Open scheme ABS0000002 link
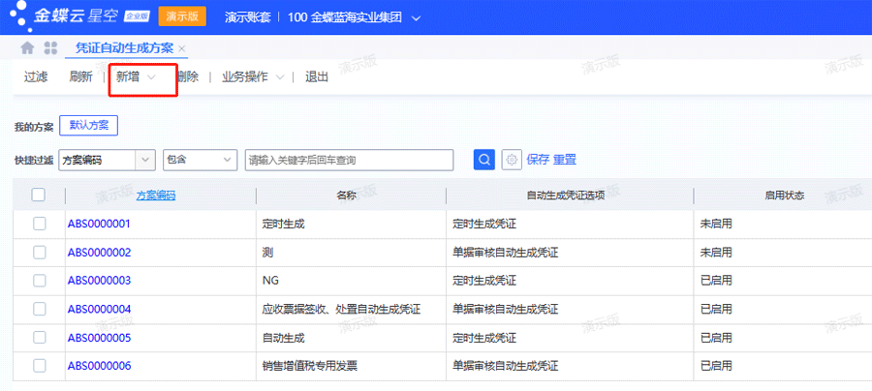Image resolution: width=872 pixels, height=391 pixels. click(x=99, y=253)
